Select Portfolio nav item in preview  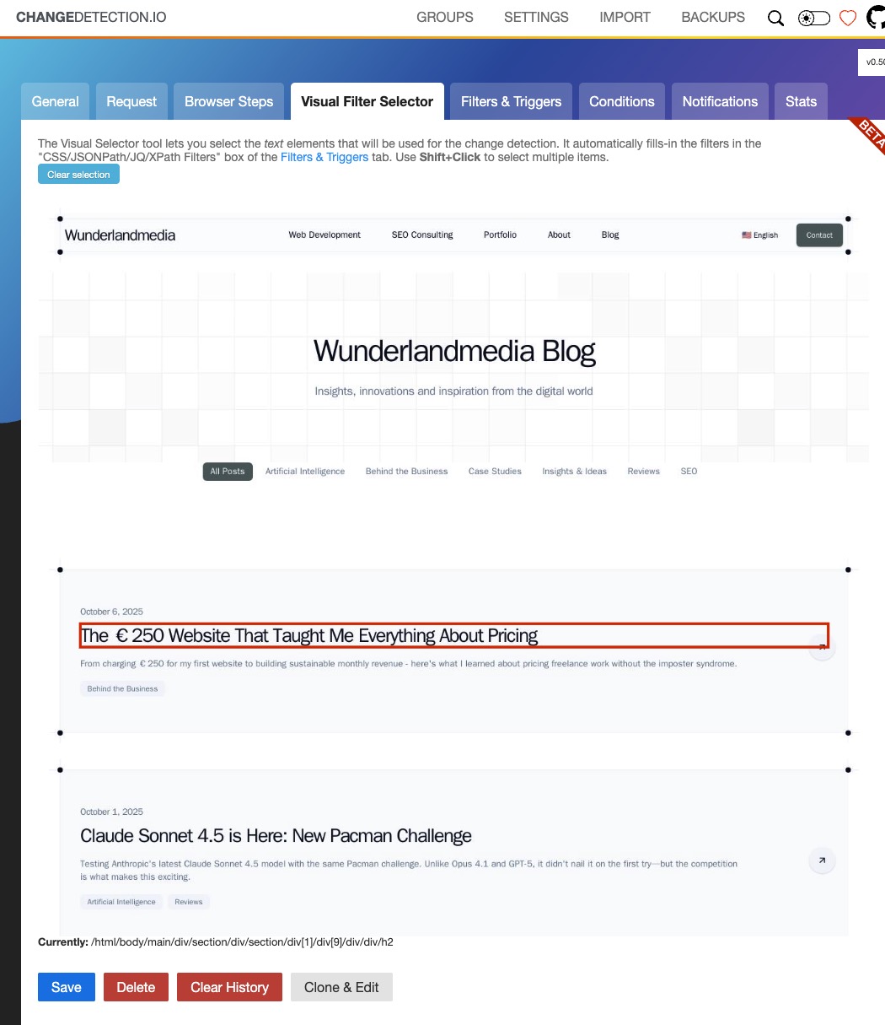[501, 235]
